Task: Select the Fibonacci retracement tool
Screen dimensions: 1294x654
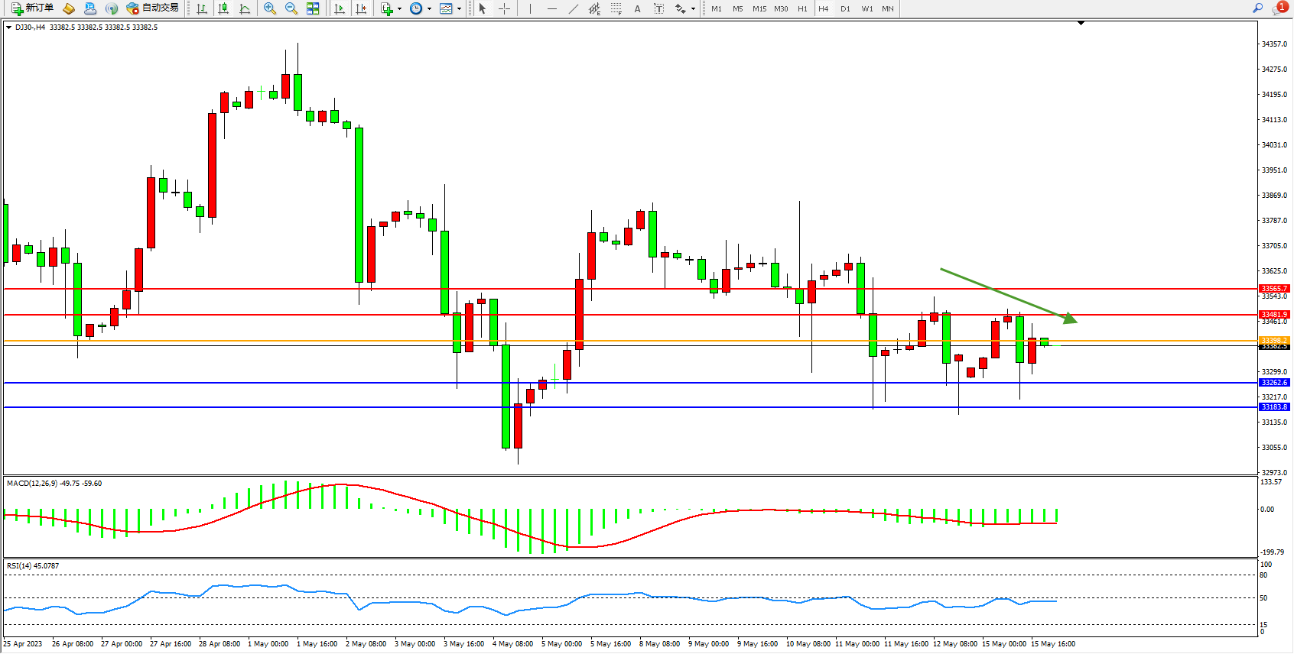Action: click(616, 8)
